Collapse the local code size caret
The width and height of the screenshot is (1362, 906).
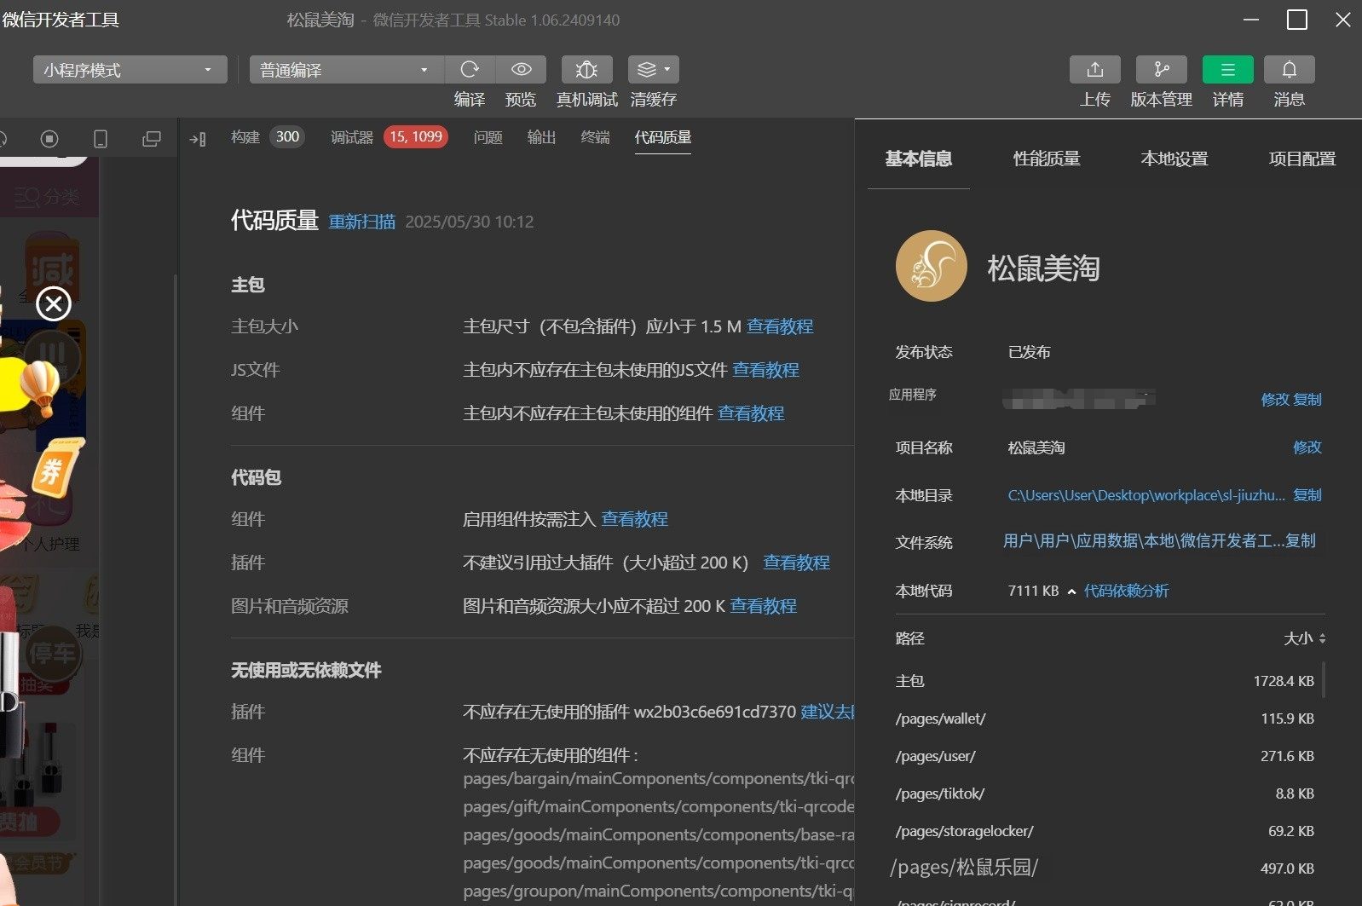pyautogui.click(x=1071, y=591)
